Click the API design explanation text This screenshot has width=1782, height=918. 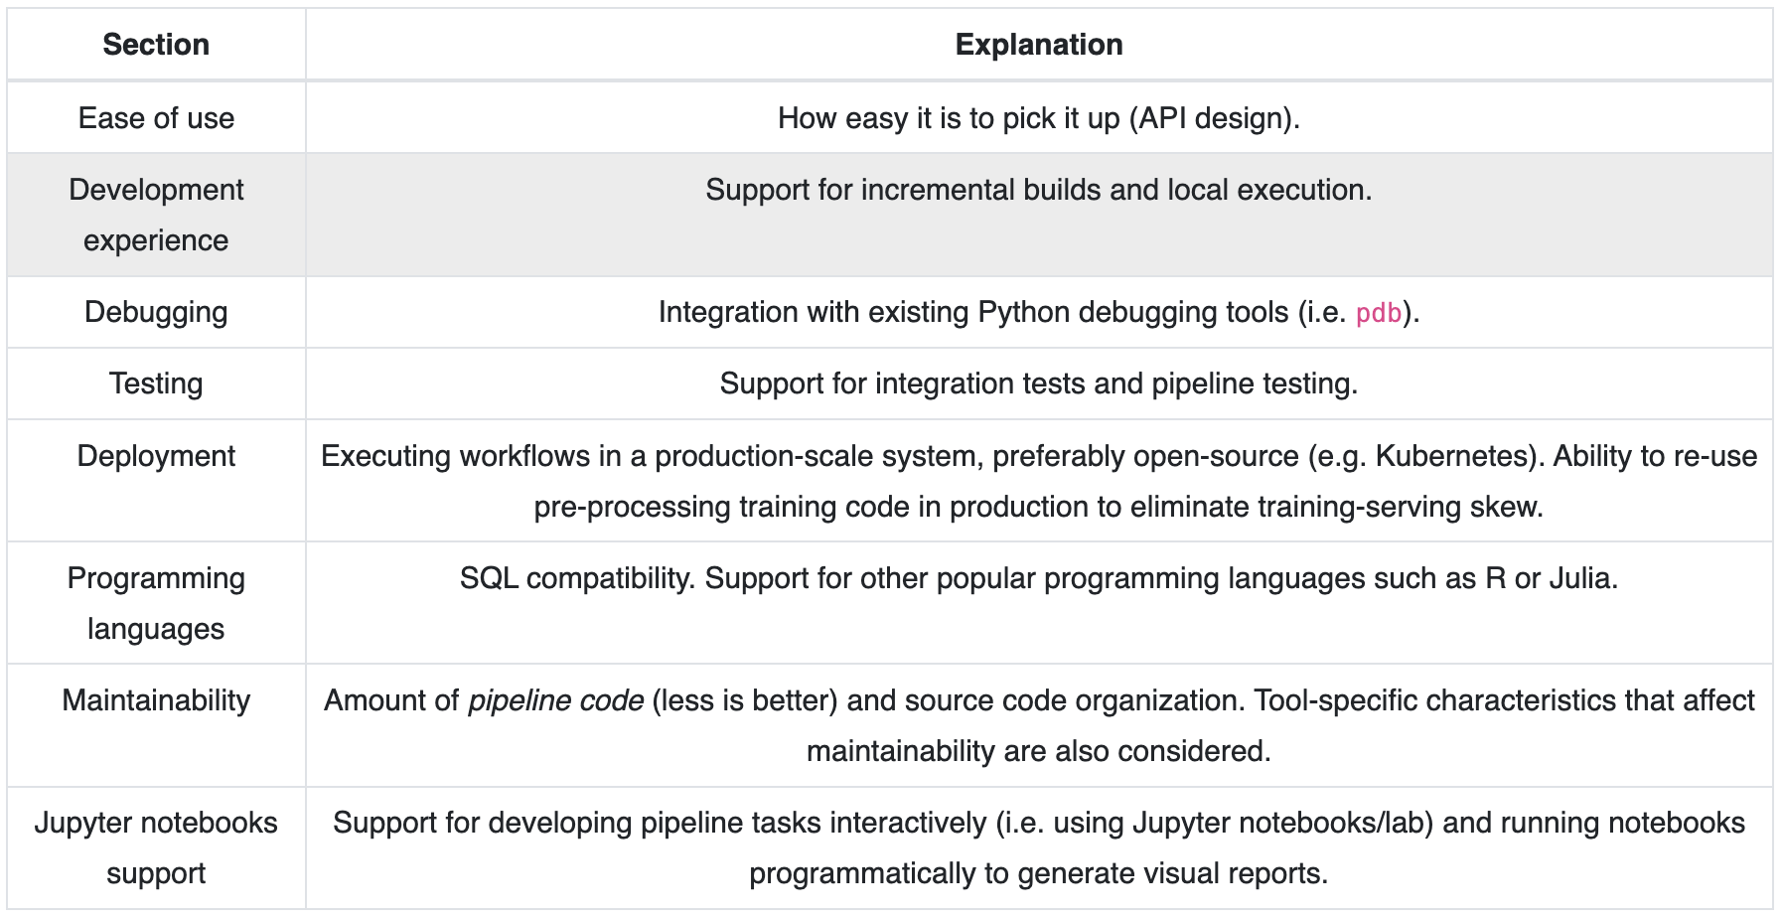coord(1038,118)
